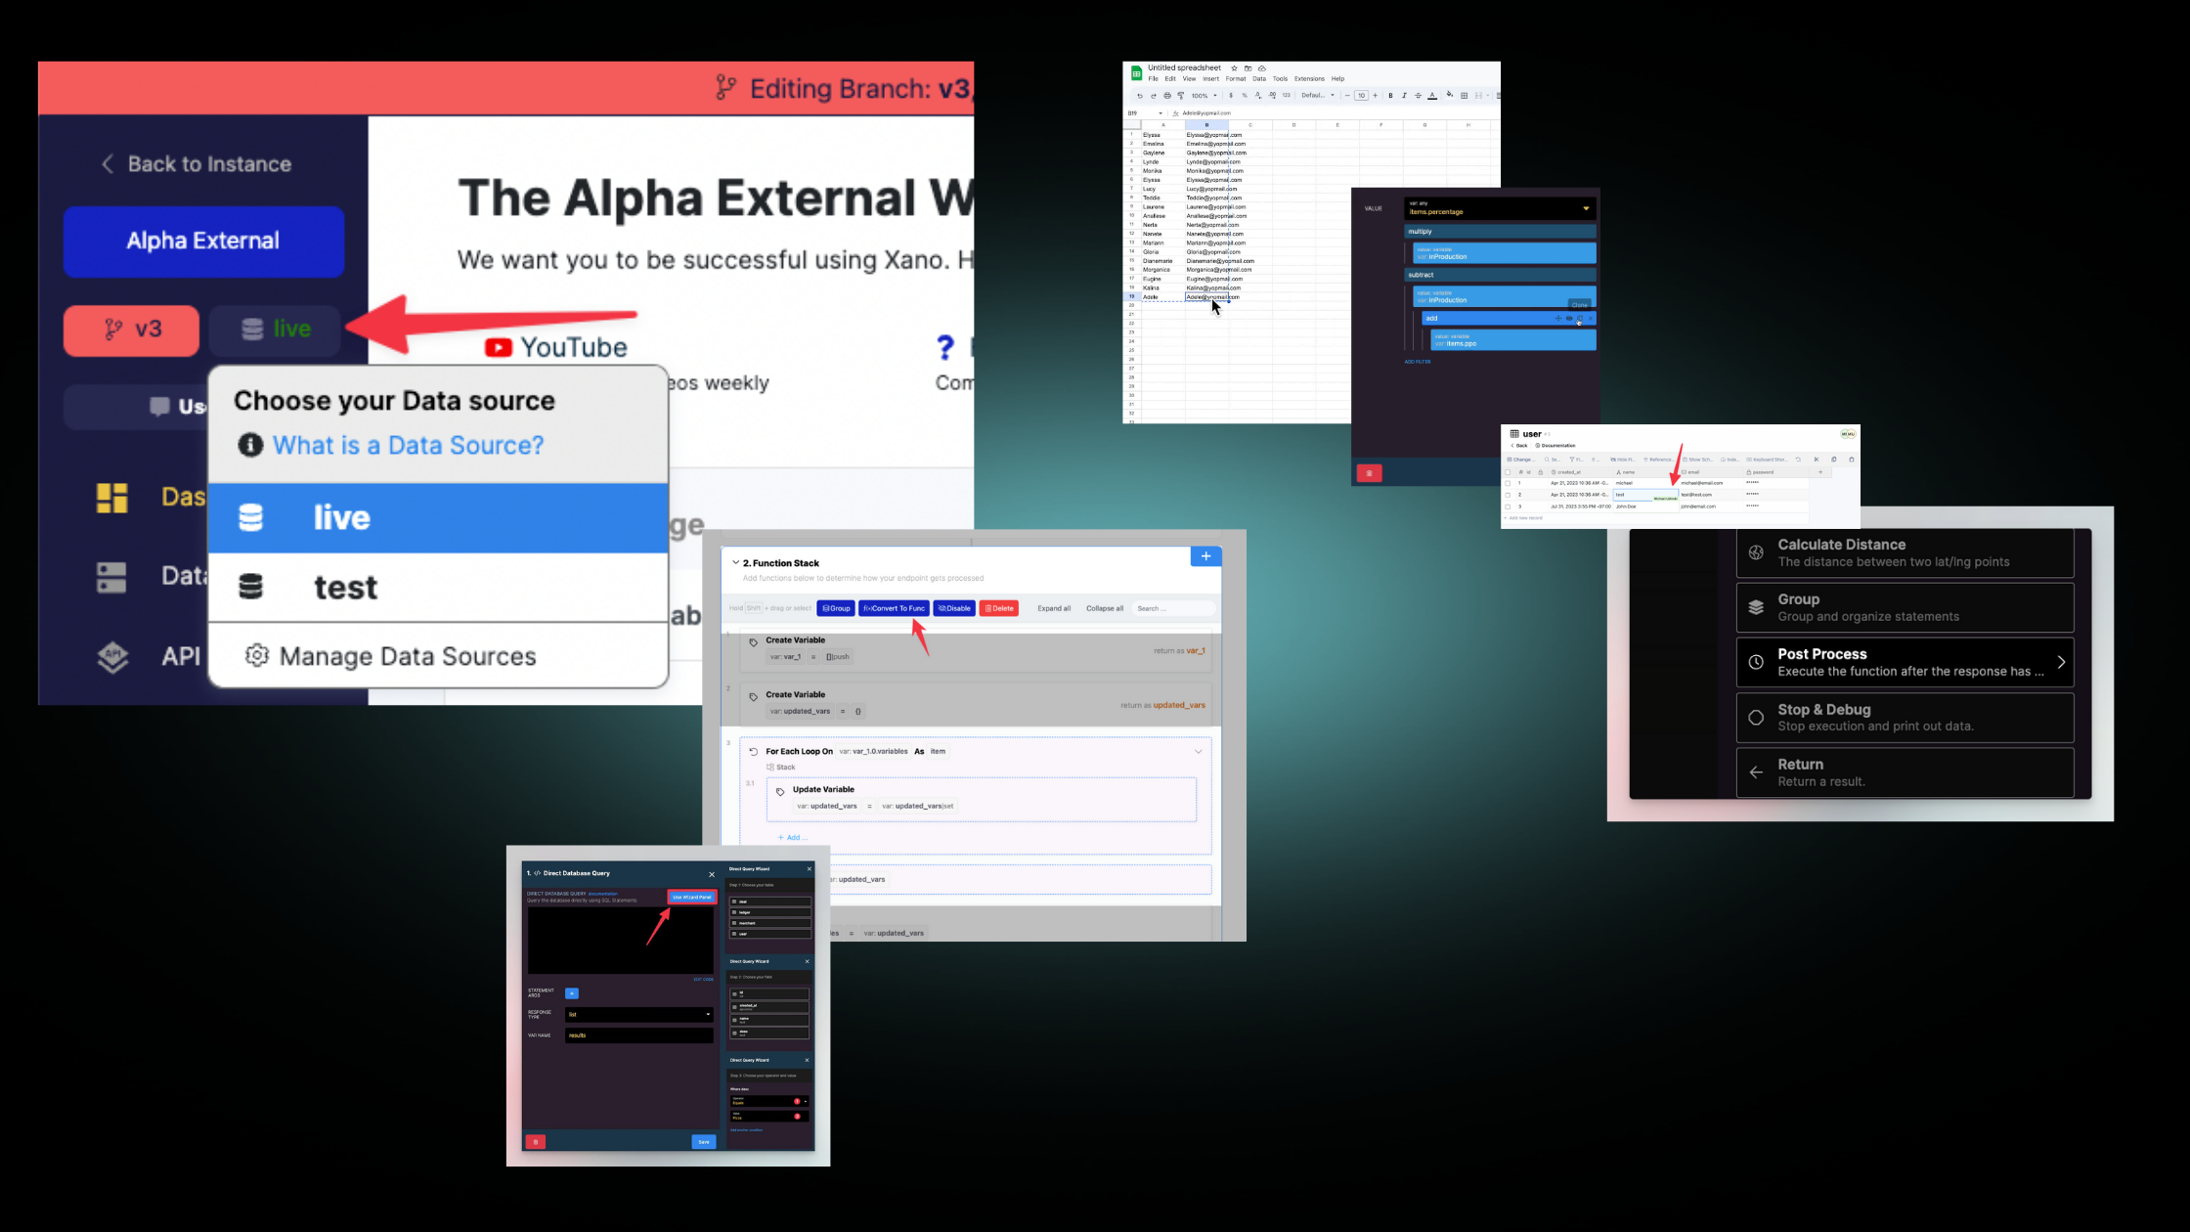
Task: Click the Google Sheets bold icon
Action: (1390, 96)
